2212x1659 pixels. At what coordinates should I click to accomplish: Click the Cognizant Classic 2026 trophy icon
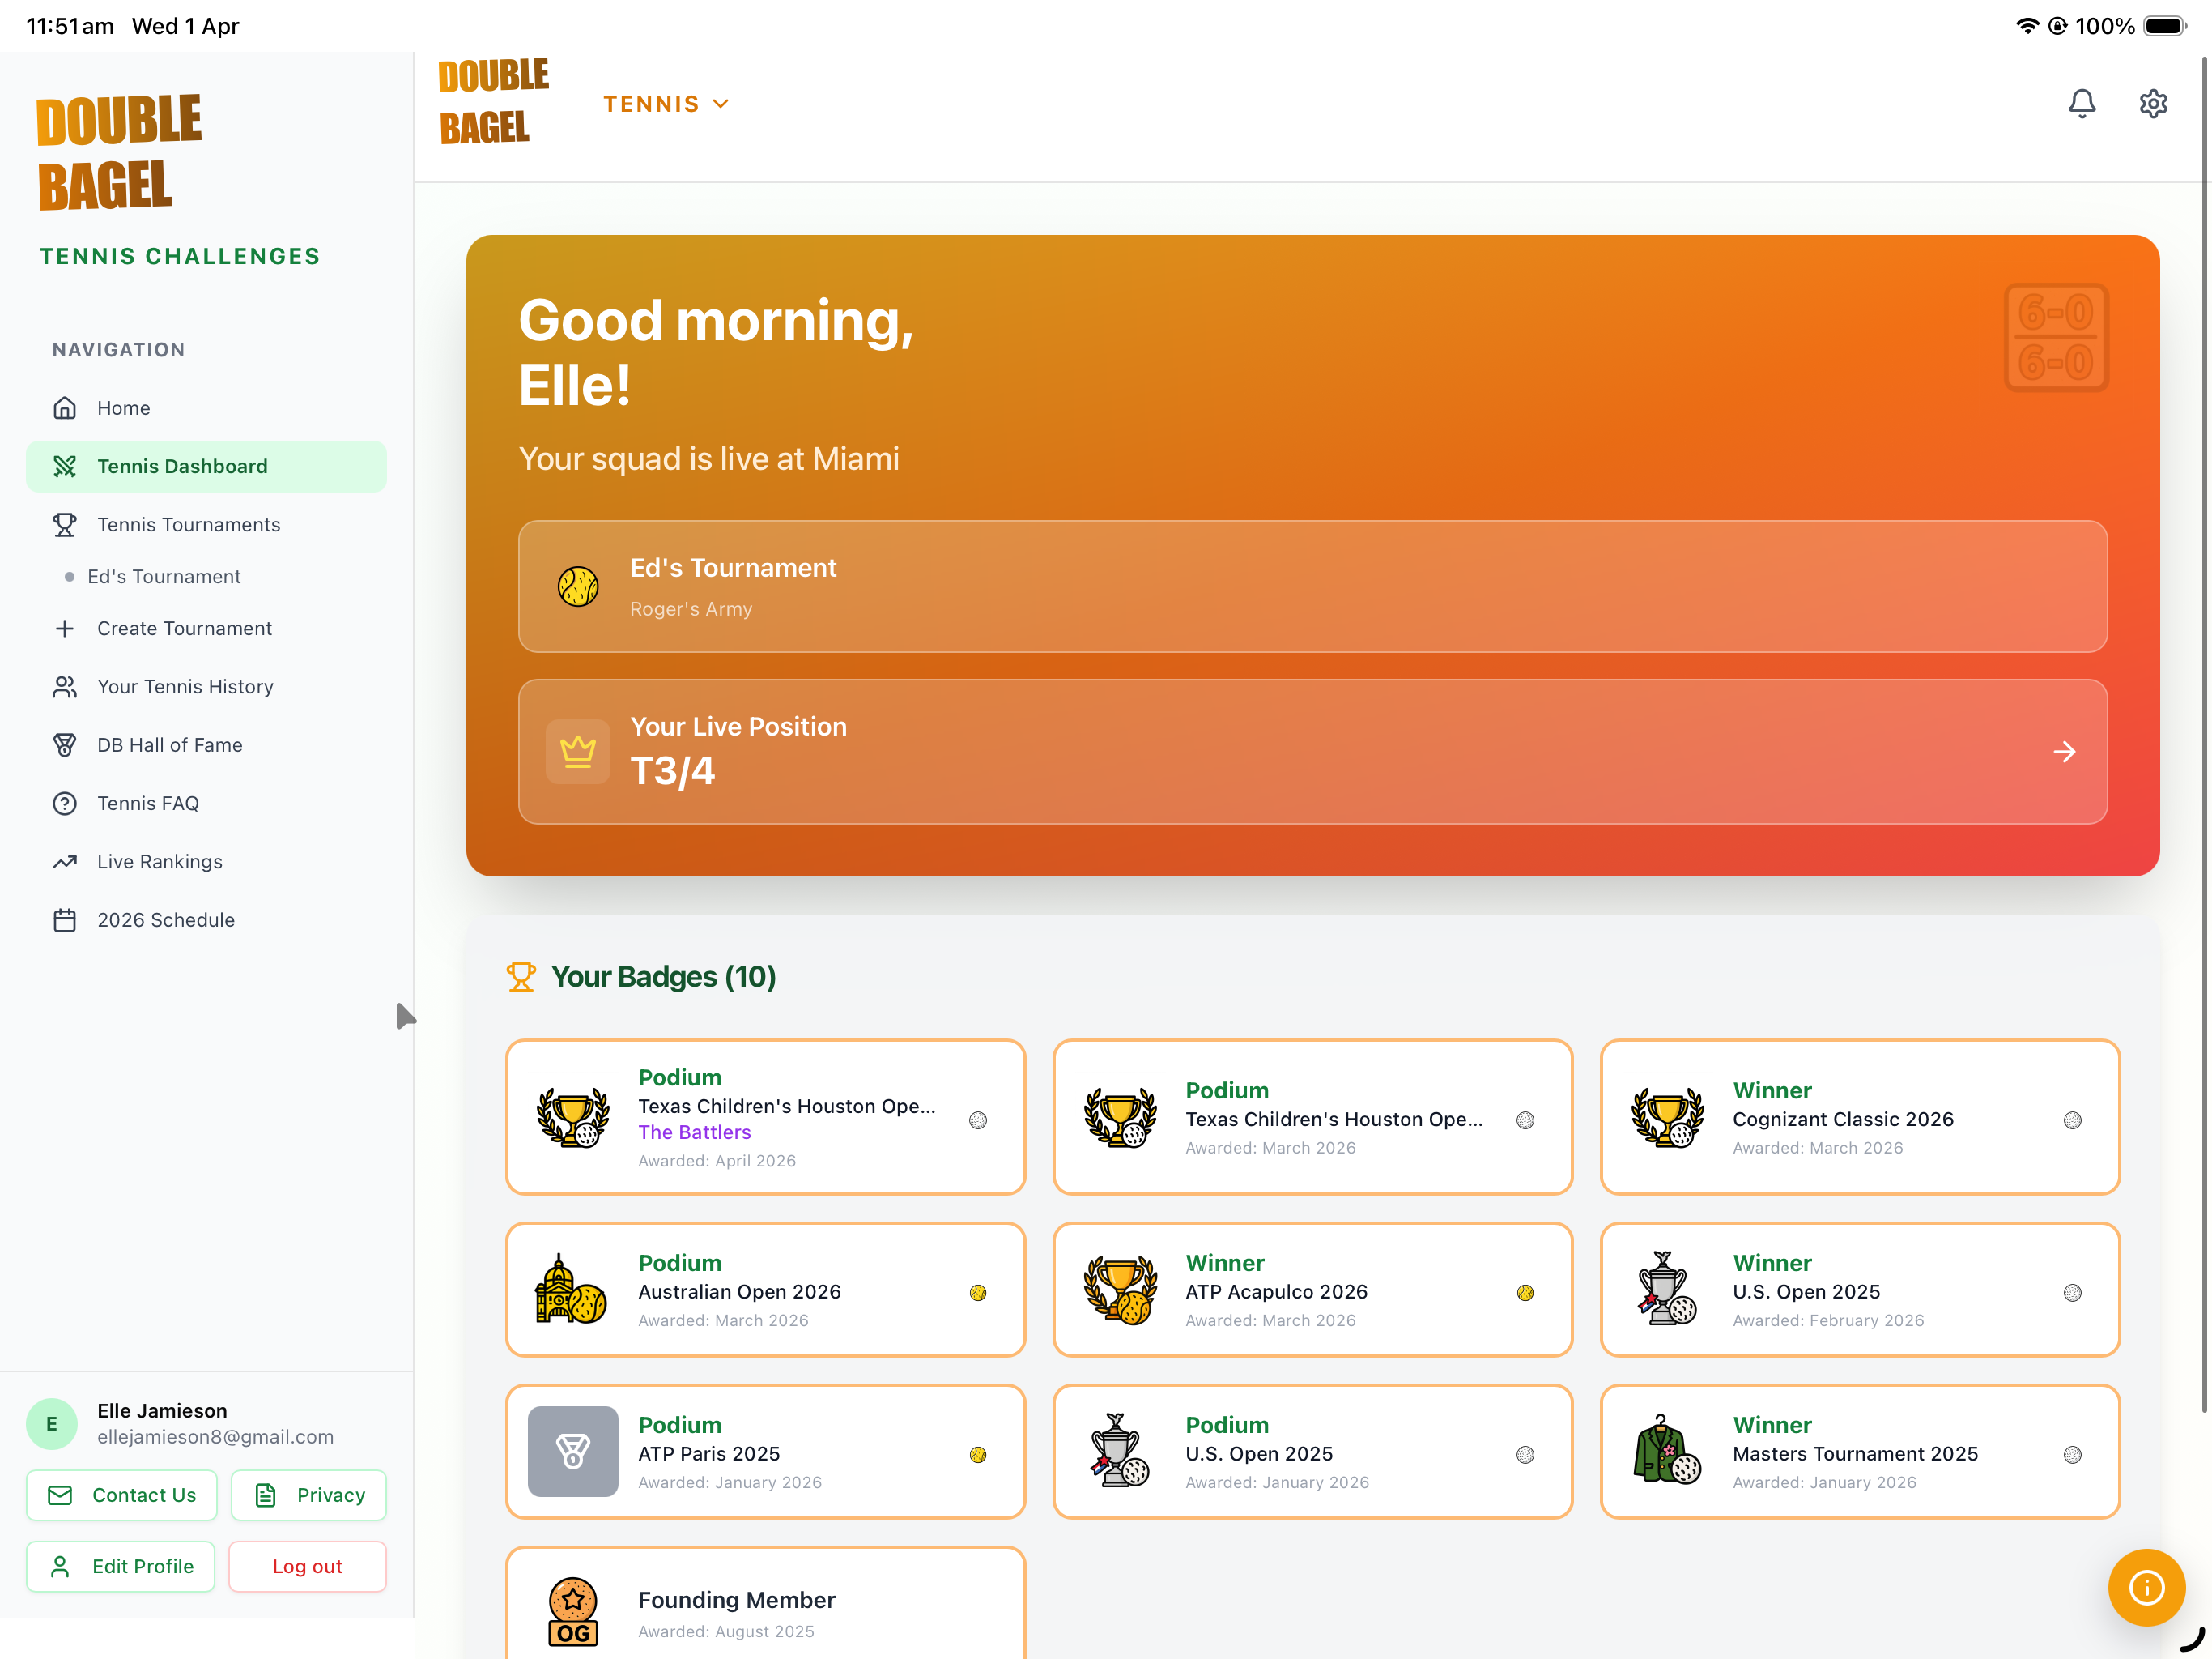pyautogui.click(x=1667, y=1118)
